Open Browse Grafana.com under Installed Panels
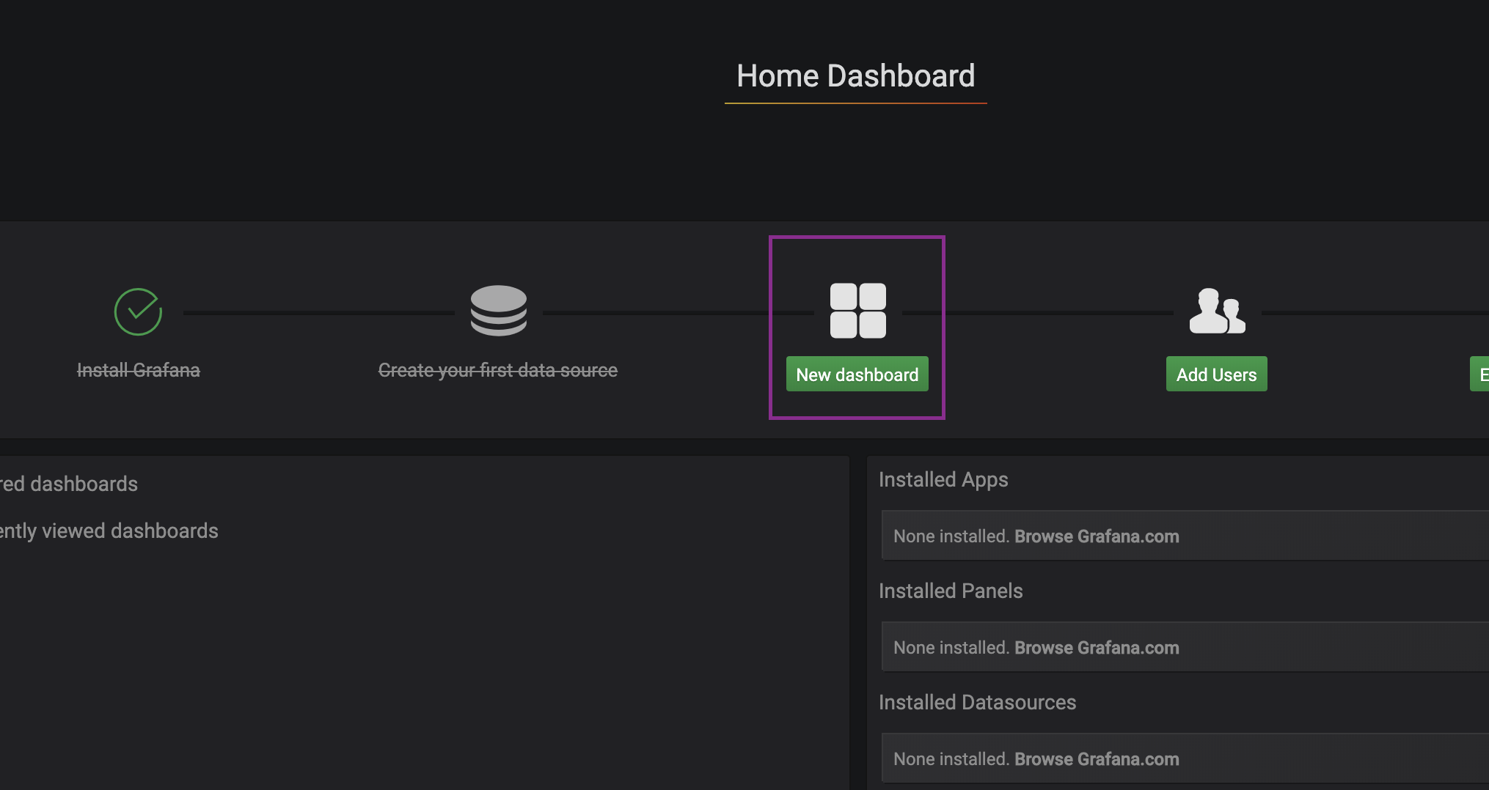Viewport: 1489px width, 790px height. tap(1097, 648)
